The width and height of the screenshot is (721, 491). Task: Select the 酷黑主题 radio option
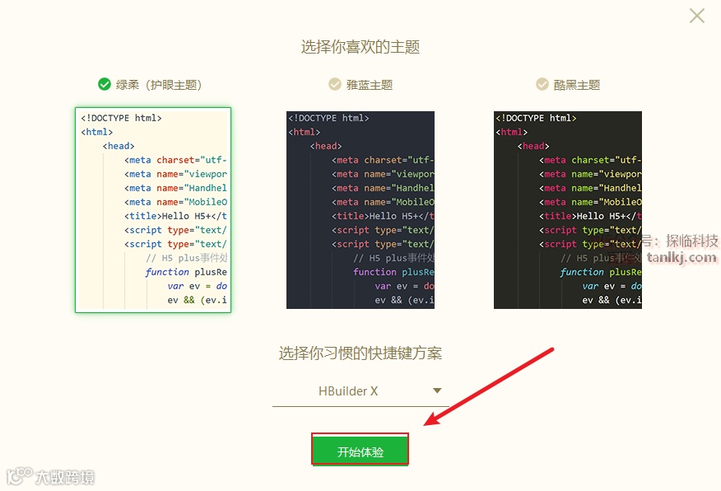pos(542,84)
